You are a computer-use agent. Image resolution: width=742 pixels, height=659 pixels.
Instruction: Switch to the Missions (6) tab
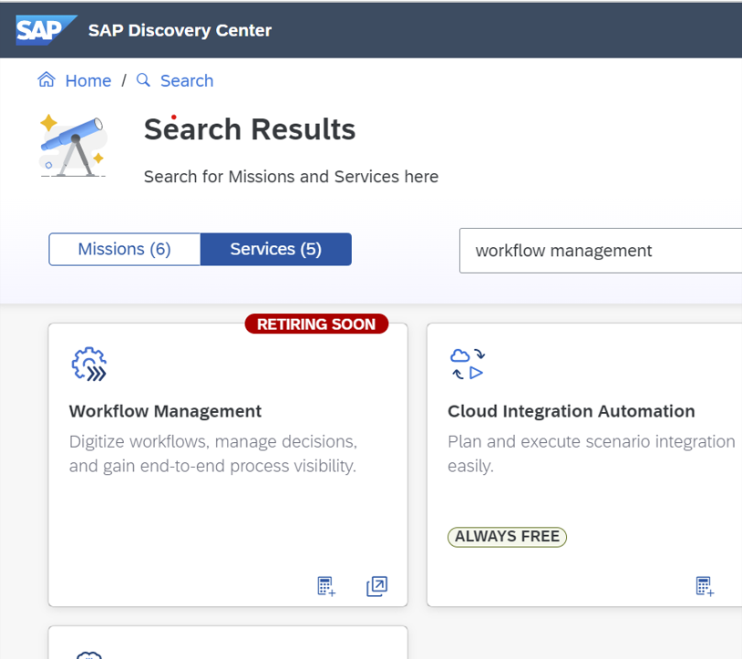point(125,250)
